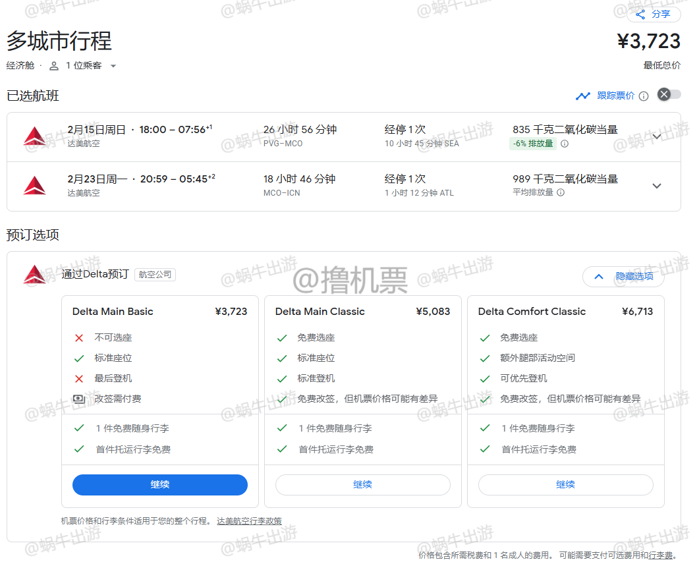Click info icon next to 跟踪票价
699x564 pixels.
(644, 96)
